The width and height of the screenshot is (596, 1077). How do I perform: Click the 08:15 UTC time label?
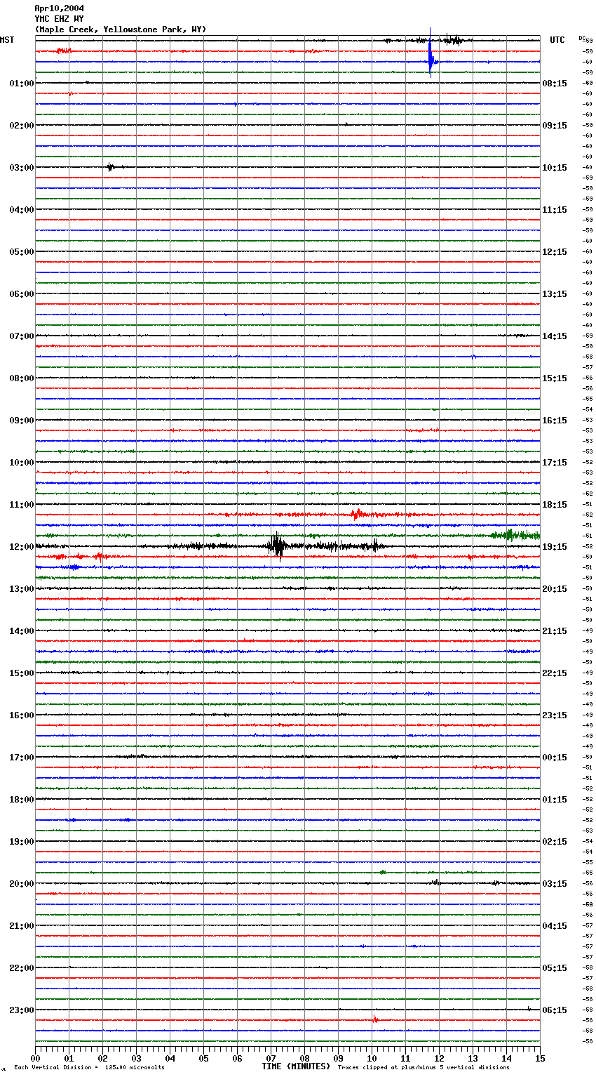tap(555, 83)
